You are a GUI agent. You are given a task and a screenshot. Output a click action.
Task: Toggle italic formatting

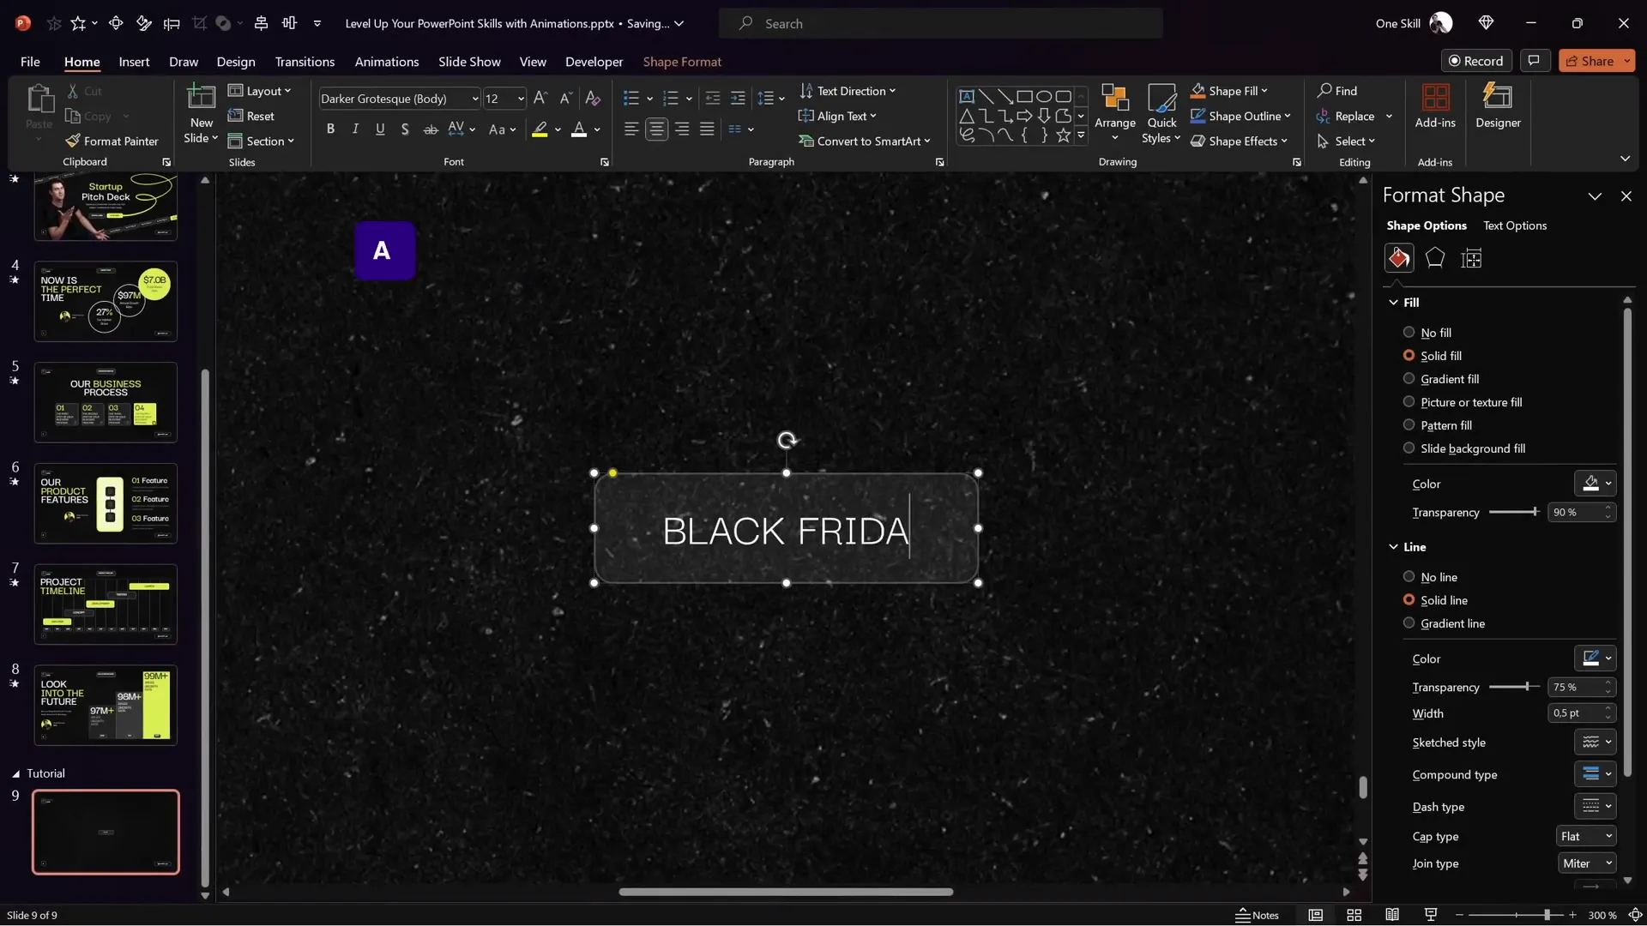tap(355, 129)
